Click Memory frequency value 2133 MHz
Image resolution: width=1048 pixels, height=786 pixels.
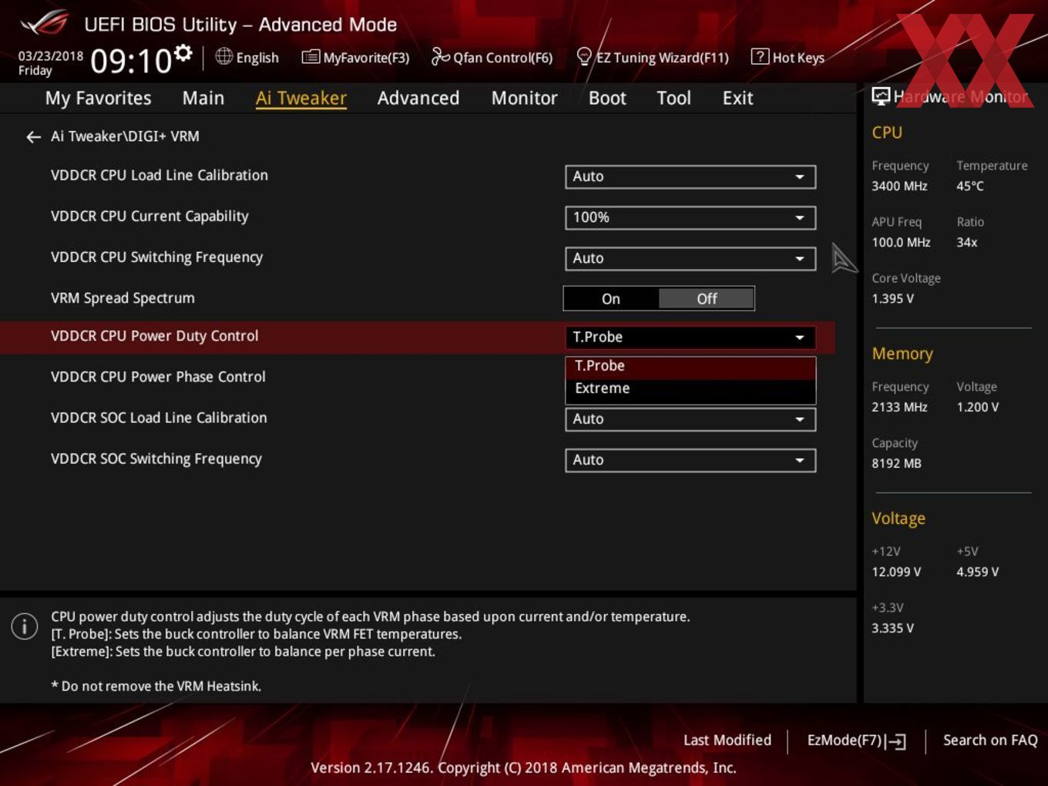pyautogui.click(x=899, y=407)
